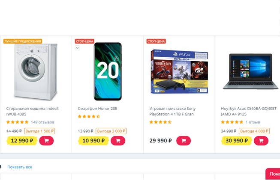Expand small chevron beside Honor phone image
The image size is (280, 180).
(77, 48)
